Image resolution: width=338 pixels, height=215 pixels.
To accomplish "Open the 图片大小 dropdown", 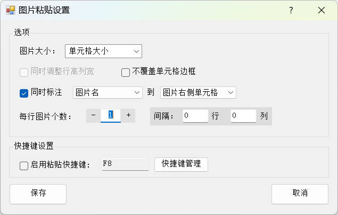I will 103,51.
